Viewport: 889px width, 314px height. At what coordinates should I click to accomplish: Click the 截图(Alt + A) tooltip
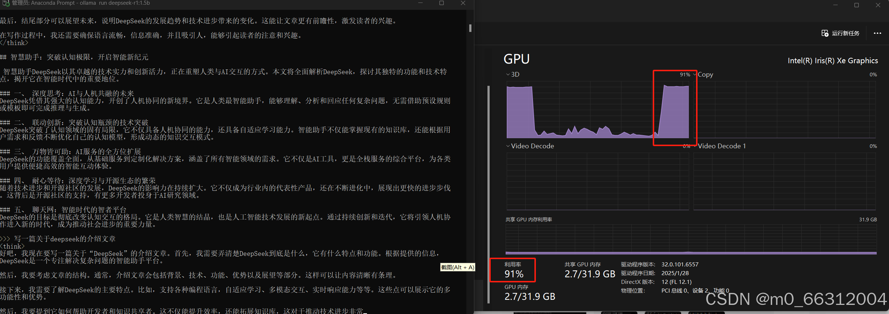[x=458, y=267]
